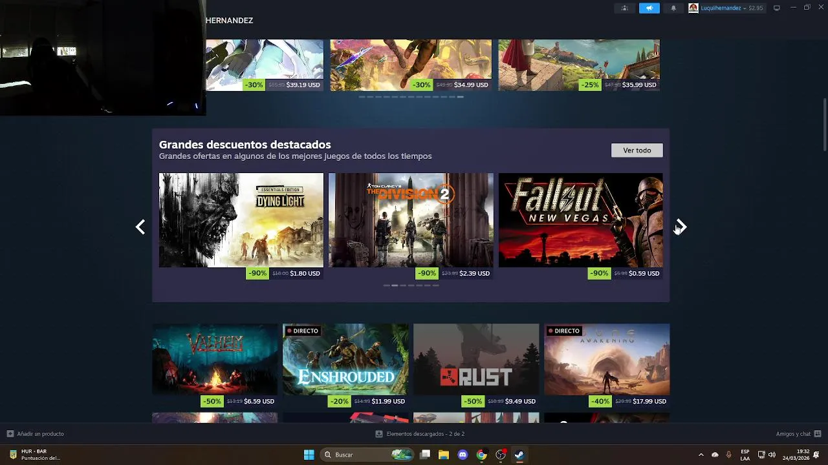The height and width of the screenshot is (465, 828).
Task: Click the -50% badge under Valheim
Action: 212,401
